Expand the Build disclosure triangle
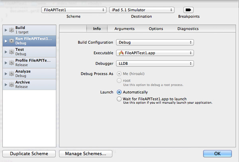 click(x=6, y=30)
